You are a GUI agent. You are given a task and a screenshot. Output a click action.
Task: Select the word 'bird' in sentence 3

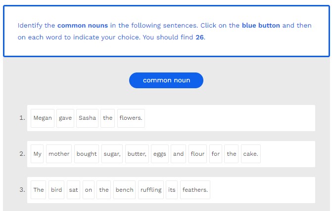click(57, 190)
